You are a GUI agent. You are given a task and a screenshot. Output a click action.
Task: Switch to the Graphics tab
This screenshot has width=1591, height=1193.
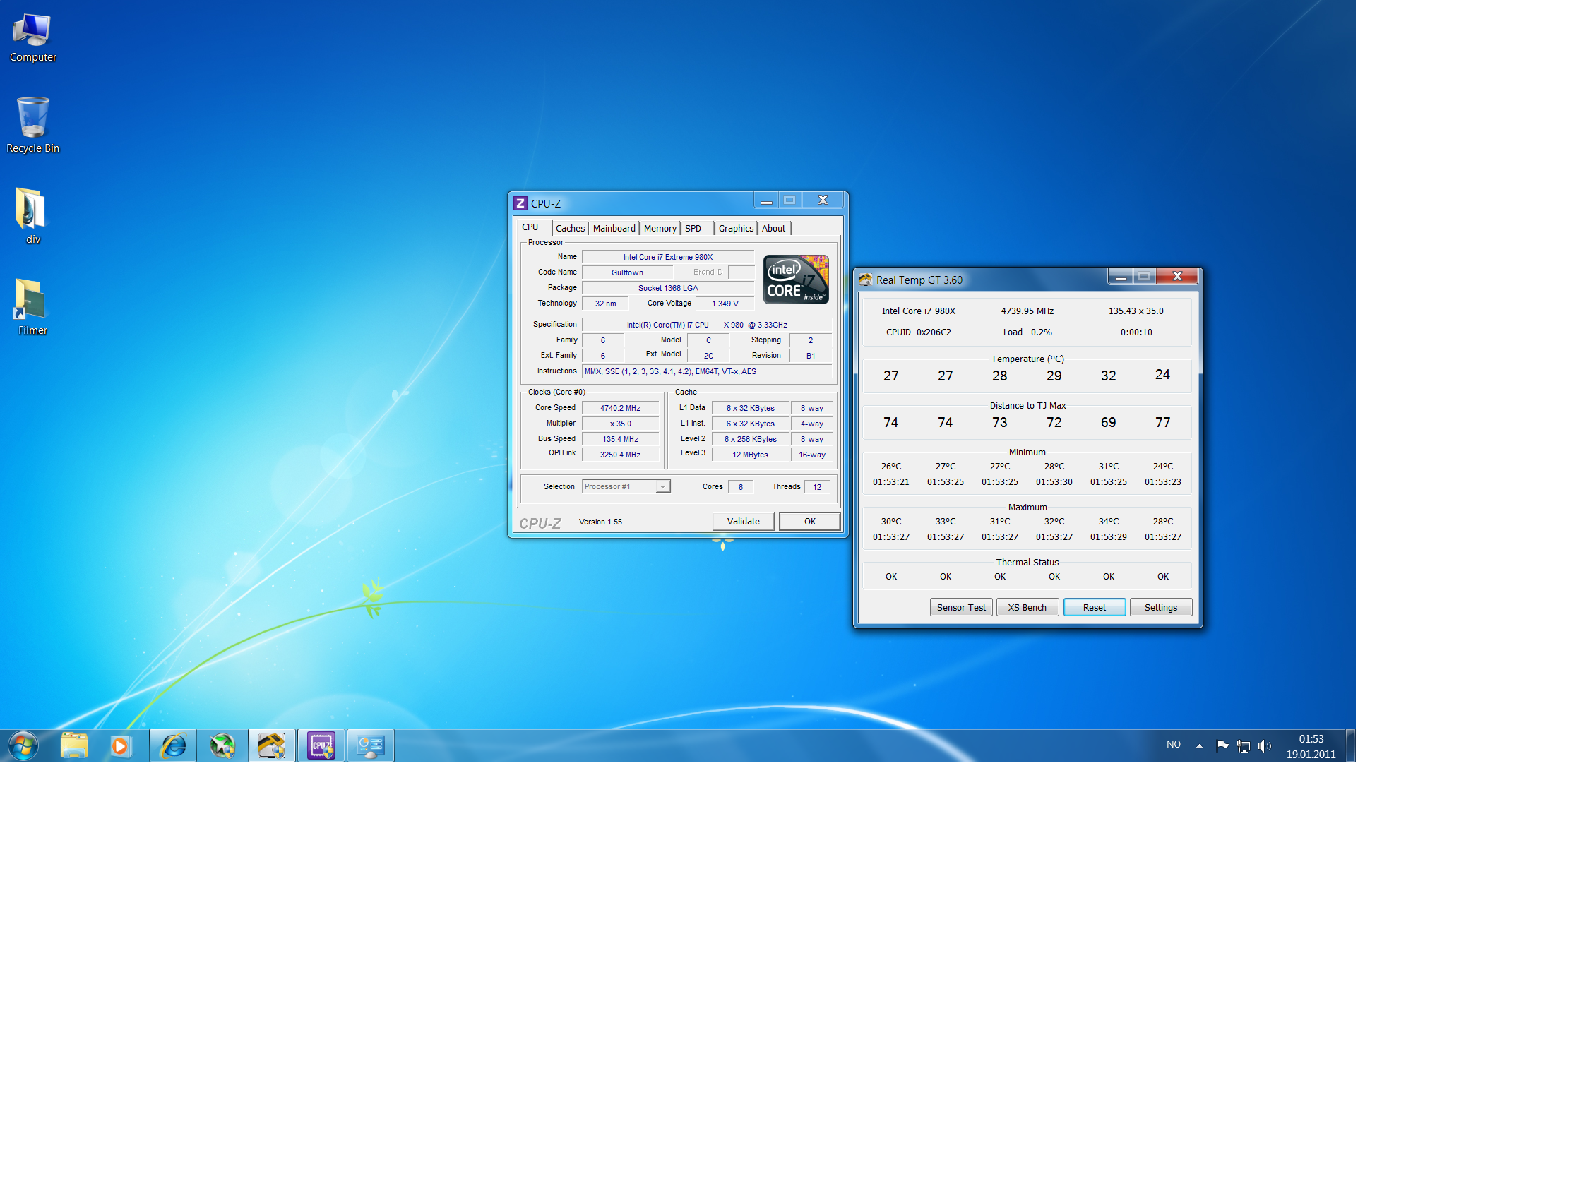(735, 229)
